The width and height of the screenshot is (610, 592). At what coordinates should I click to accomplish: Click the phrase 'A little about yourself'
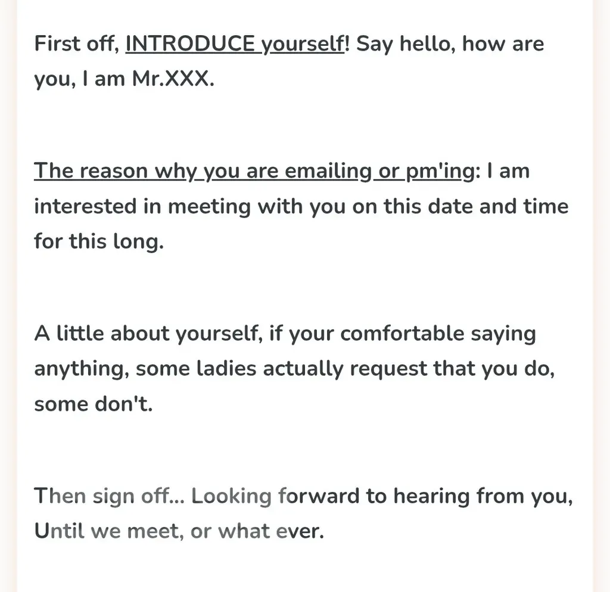(147, 334)
